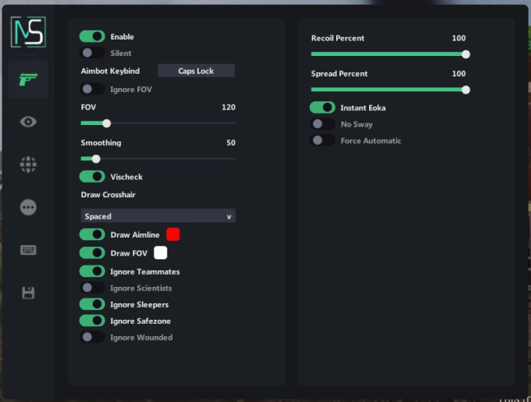
Task: Open the keyboard keybinds tab
Action: point(28,250)
